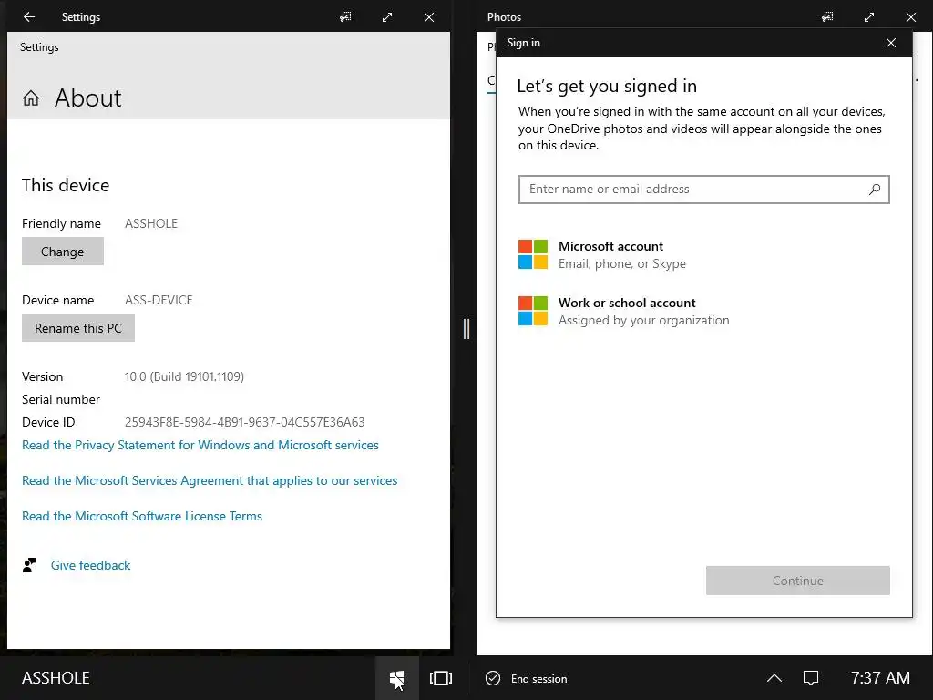The width and height of the screenshot is (933, 700).
Task: Click the home icon beside About
Action: (31, 98)
